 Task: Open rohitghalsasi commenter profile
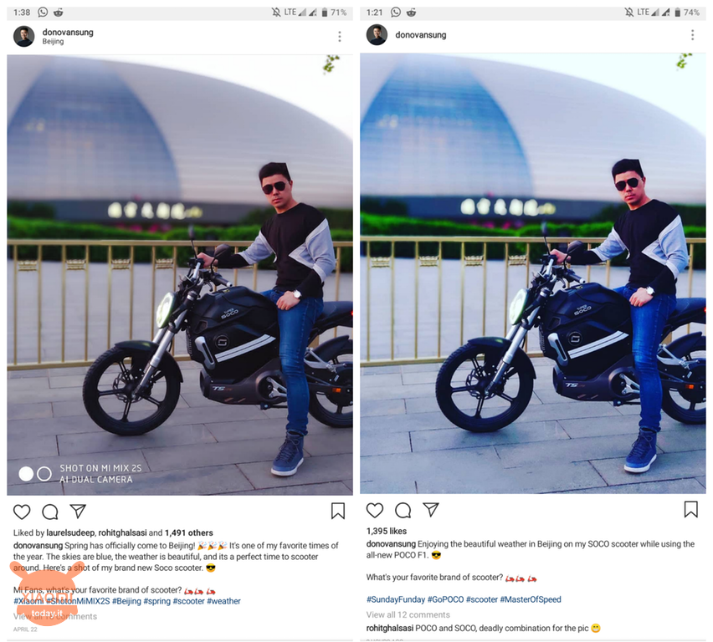point(390,628)
